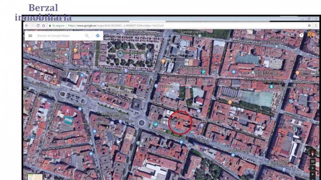Open the notifications badge icon

[301, 35]
